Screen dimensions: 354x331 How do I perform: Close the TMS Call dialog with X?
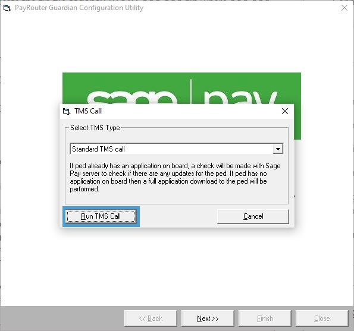[x=285, y=111]
